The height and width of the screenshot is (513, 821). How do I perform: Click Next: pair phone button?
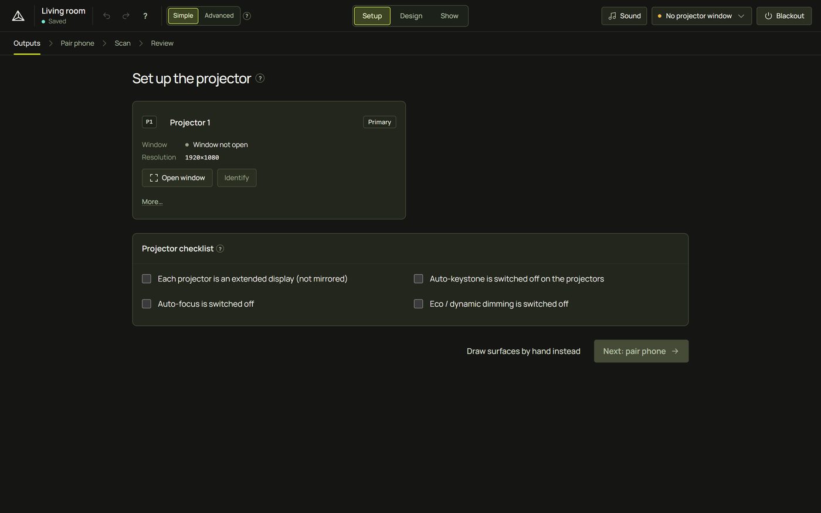[641, 351]
